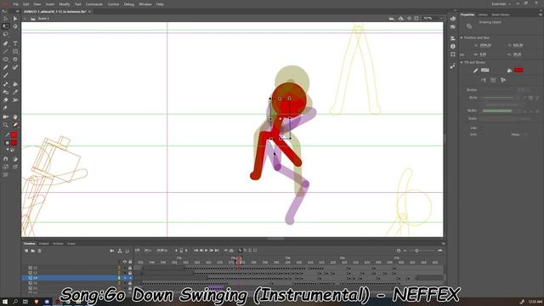Open the Edit Symbols dropdown icon
Screen dimensions: 544x306
(401, 19)
